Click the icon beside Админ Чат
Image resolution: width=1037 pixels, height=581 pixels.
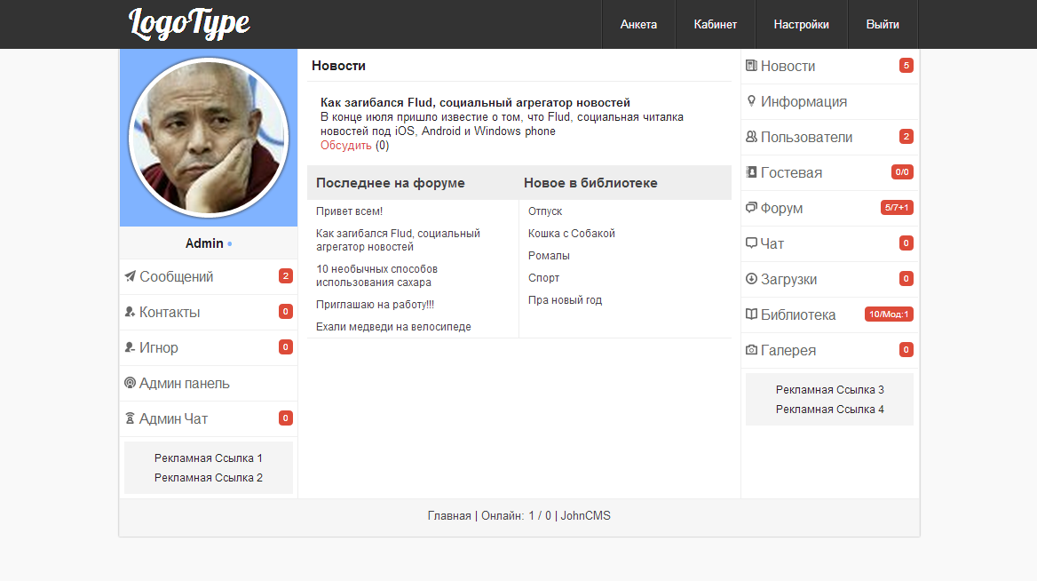(130, 418)
